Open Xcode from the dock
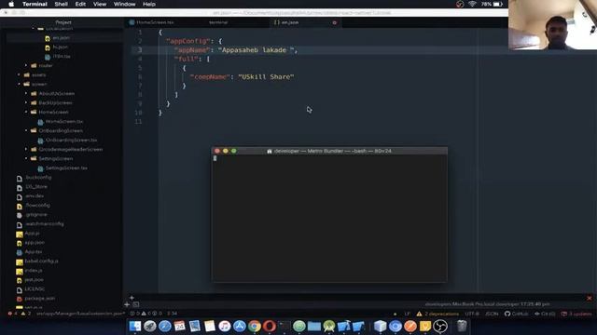The width and height of the screenshot is (597, 335). click(x=344, y=327)
